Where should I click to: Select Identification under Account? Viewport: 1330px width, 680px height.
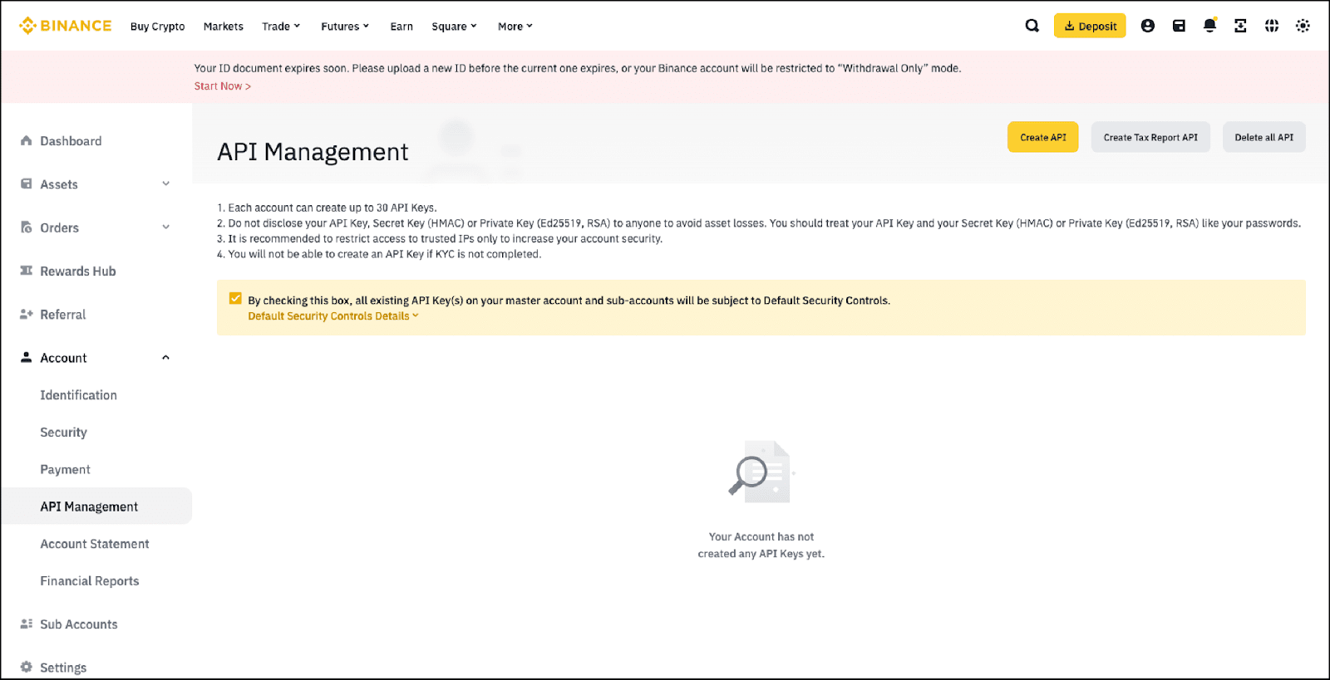pyautogui.click(x=79, y=395)
